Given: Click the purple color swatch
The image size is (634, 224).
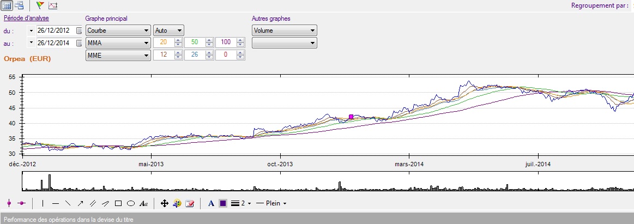Looking at the screenshot, I should coord(223,203).
